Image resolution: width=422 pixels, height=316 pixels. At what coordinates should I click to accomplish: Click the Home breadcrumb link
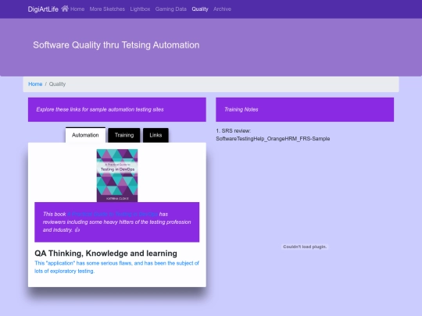(x=35, y=84)
